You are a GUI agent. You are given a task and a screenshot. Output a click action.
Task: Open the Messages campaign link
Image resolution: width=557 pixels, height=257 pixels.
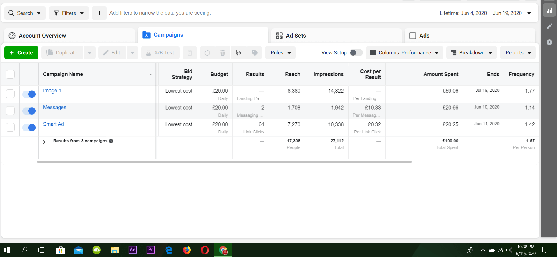[x=55, y=107]
